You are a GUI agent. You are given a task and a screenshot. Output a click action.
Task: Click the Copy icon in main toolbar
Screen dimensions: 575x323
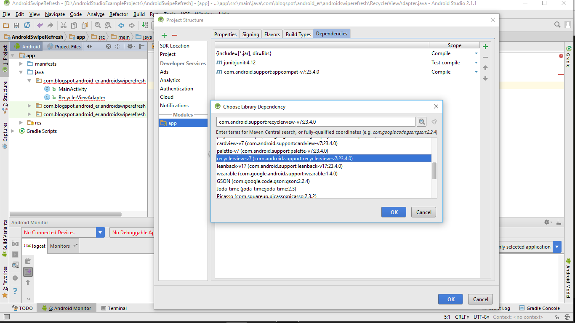(x=74, y=25)
